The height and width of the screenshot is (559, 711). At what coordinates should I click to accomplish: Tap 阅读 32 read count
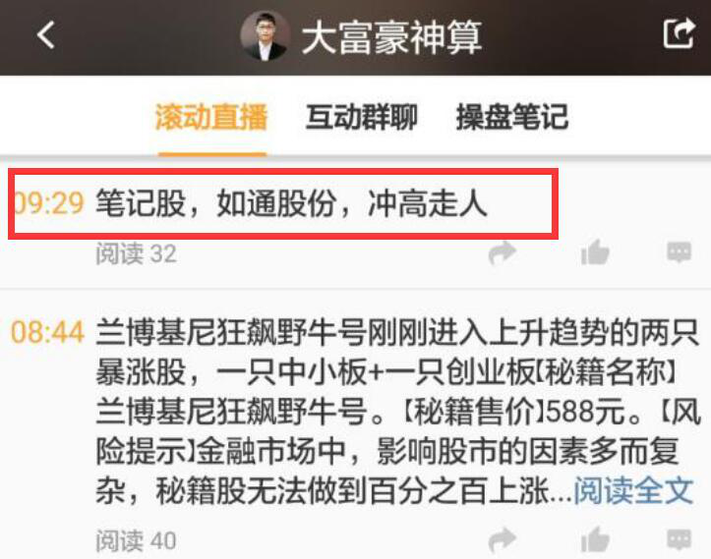(136, 253)
